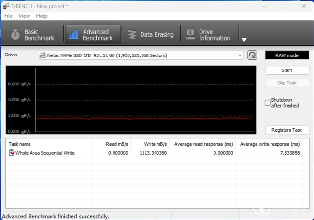This screenshot has height=220, width=314.
Task: Switch to Basic Benchmark tab
Action: (32, 35)
